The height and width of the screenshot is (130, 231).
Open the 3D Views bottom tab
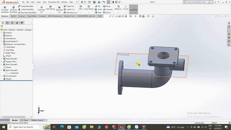24,120
